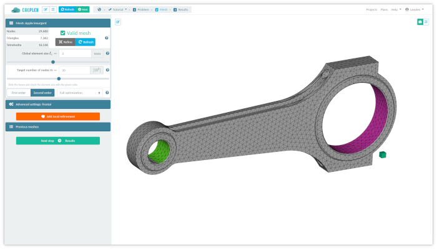Expand Advanced settings: frontal section
Viewport: 437px width, 249px height.
(x=57, y=105)
